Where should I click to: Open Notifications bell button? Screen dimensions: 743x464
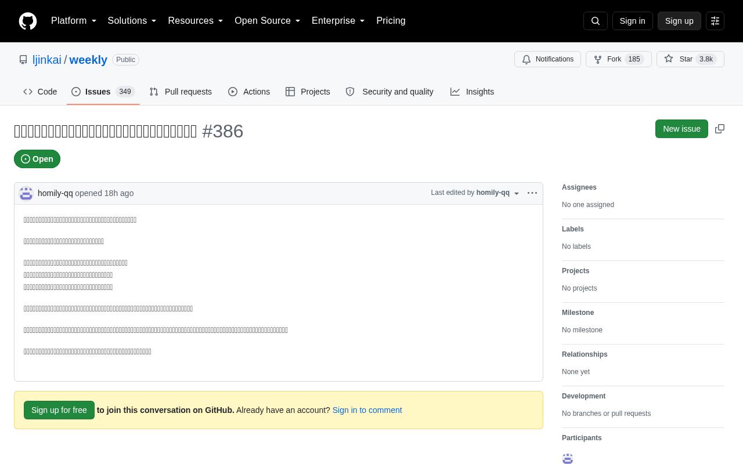[x=547, y=59]
